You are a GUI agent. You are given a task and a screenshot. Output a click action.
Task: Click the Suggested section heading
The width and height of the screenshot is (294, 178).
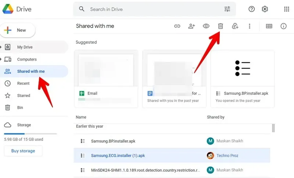(x=86, y=42)
